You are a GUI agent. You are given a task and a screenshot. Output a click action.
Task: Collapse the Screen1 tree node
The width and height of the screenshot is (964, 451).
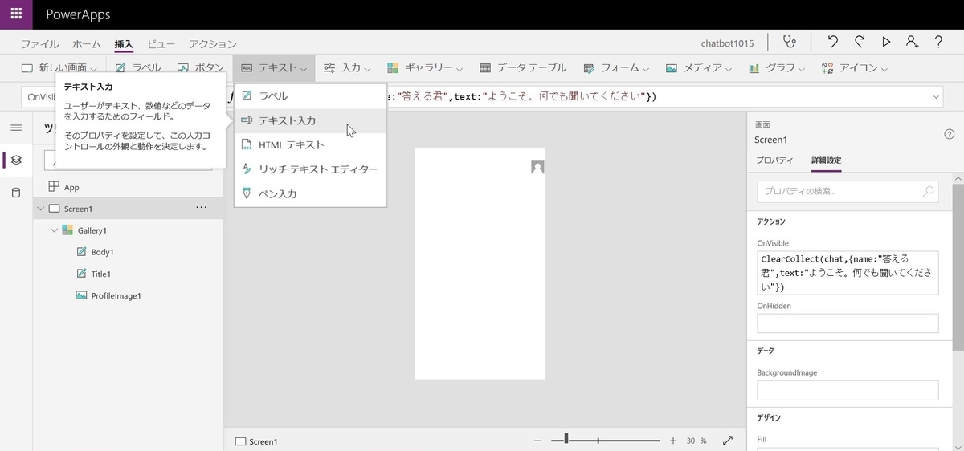(x=39, y=209)
